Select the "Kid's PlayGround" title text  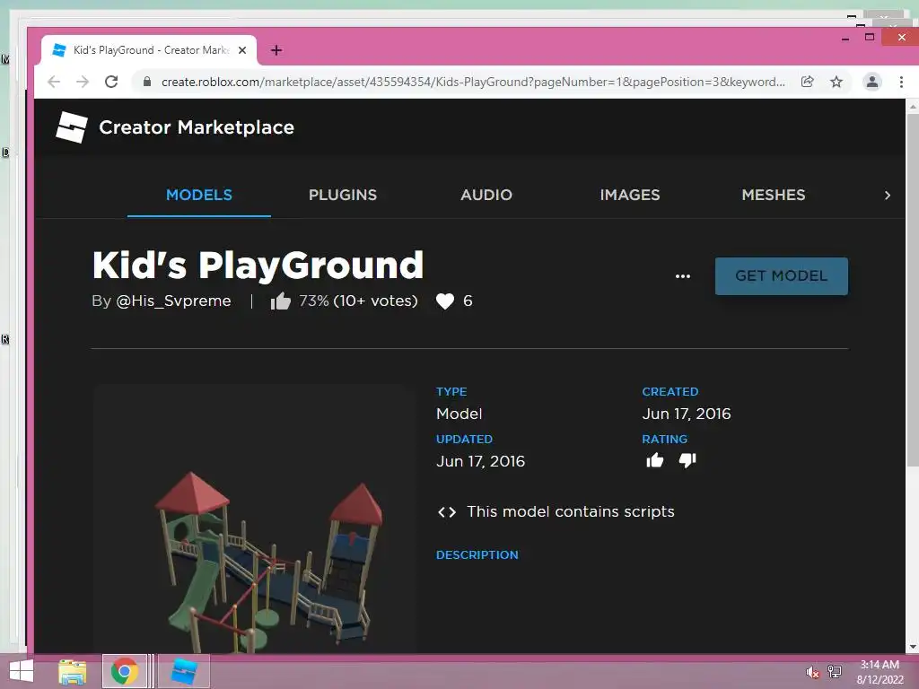258,265
